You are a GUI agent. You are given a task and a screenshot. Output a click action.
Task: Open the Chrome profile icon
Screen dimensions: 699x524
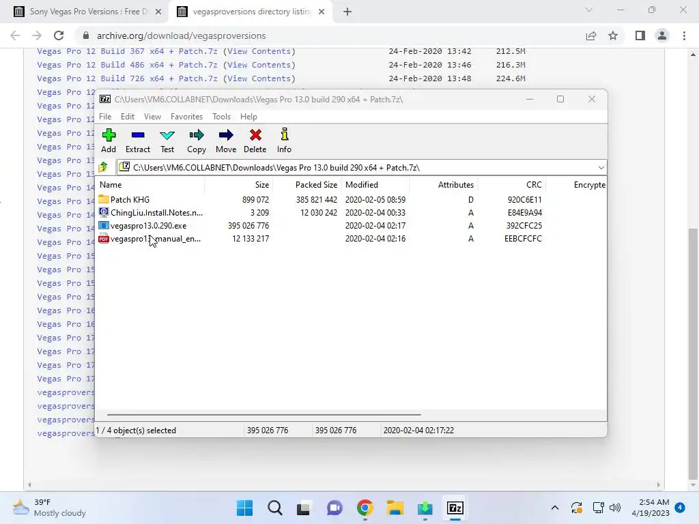click(x=662, y=35)
